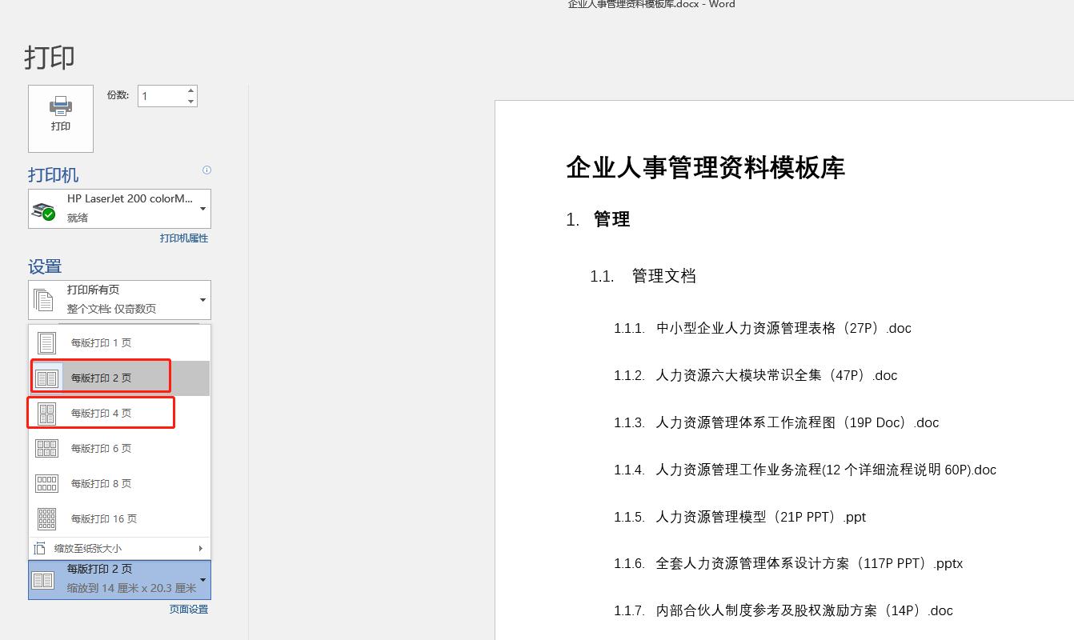Viewport: 1074px width, 640px height.
Task: Open the 页面设置 dialog
Action: point(188,609)
